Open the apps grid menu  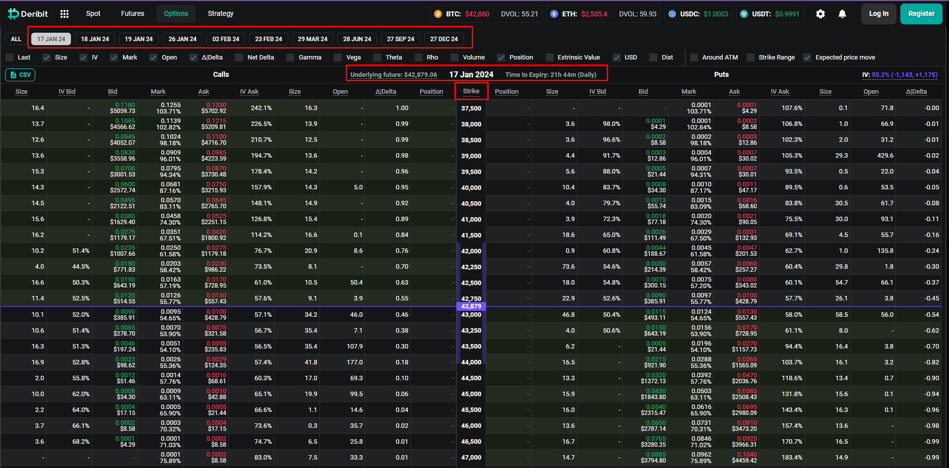(x=64, y=14)
